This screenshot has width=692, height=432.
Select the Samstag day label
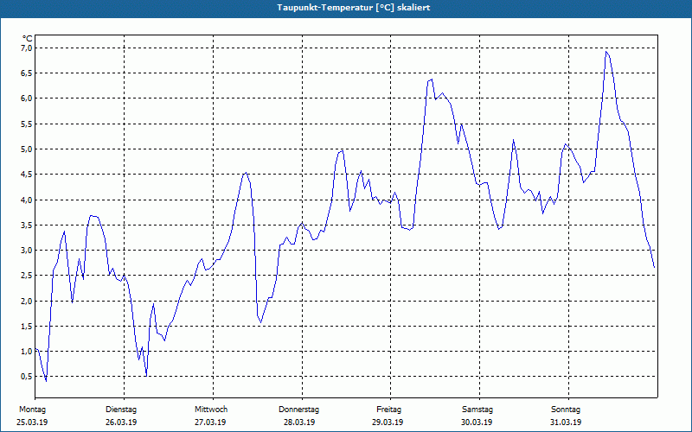[x=477, y=410]
